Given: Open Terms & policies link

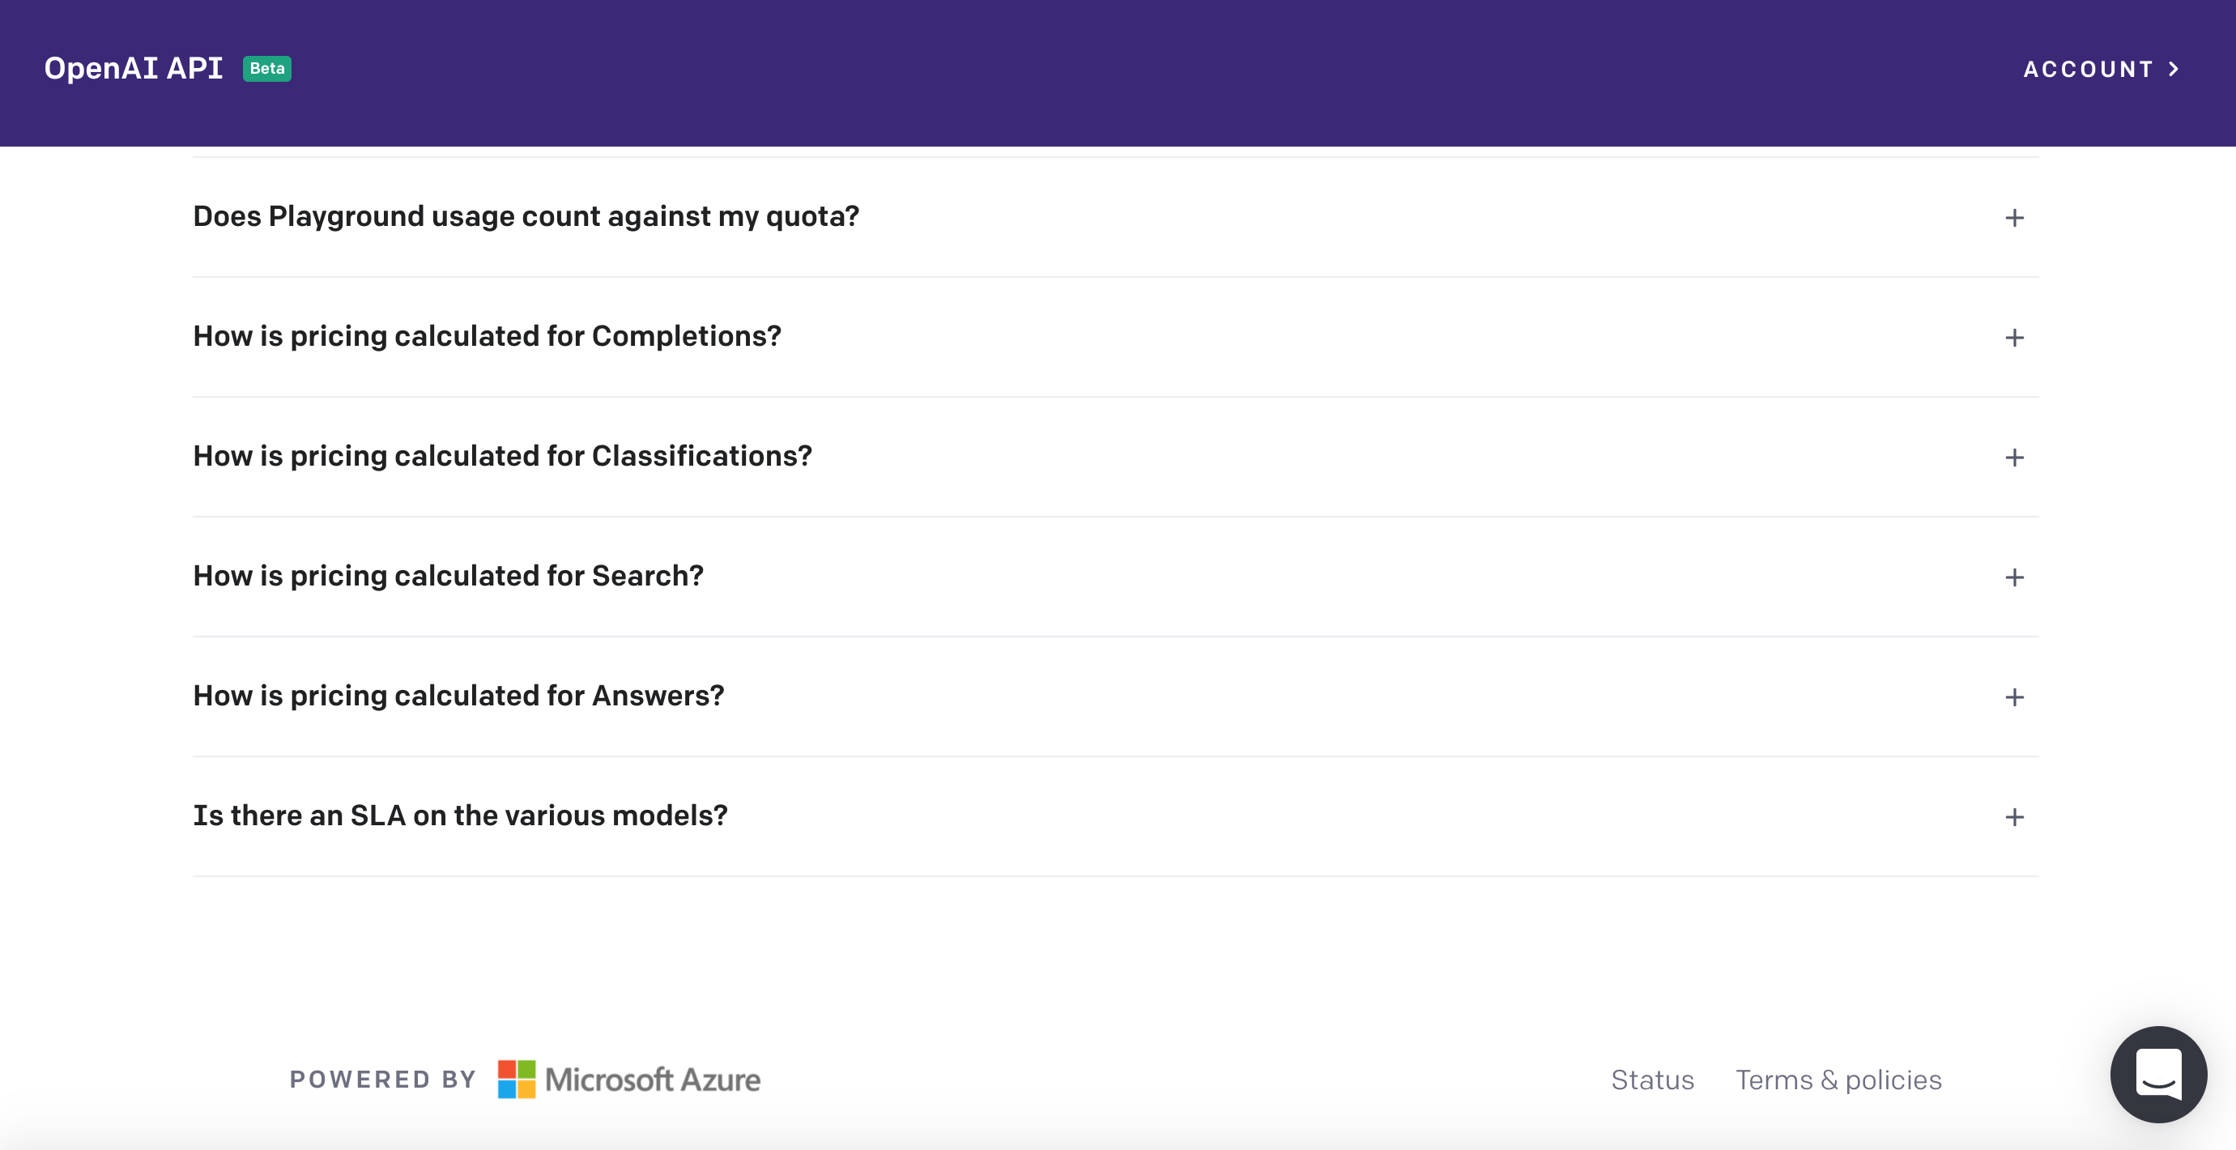Looking at the screenshot, I should (1838, 1080).
